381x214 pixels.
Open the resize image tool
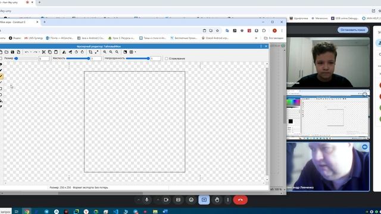[96, 52]
